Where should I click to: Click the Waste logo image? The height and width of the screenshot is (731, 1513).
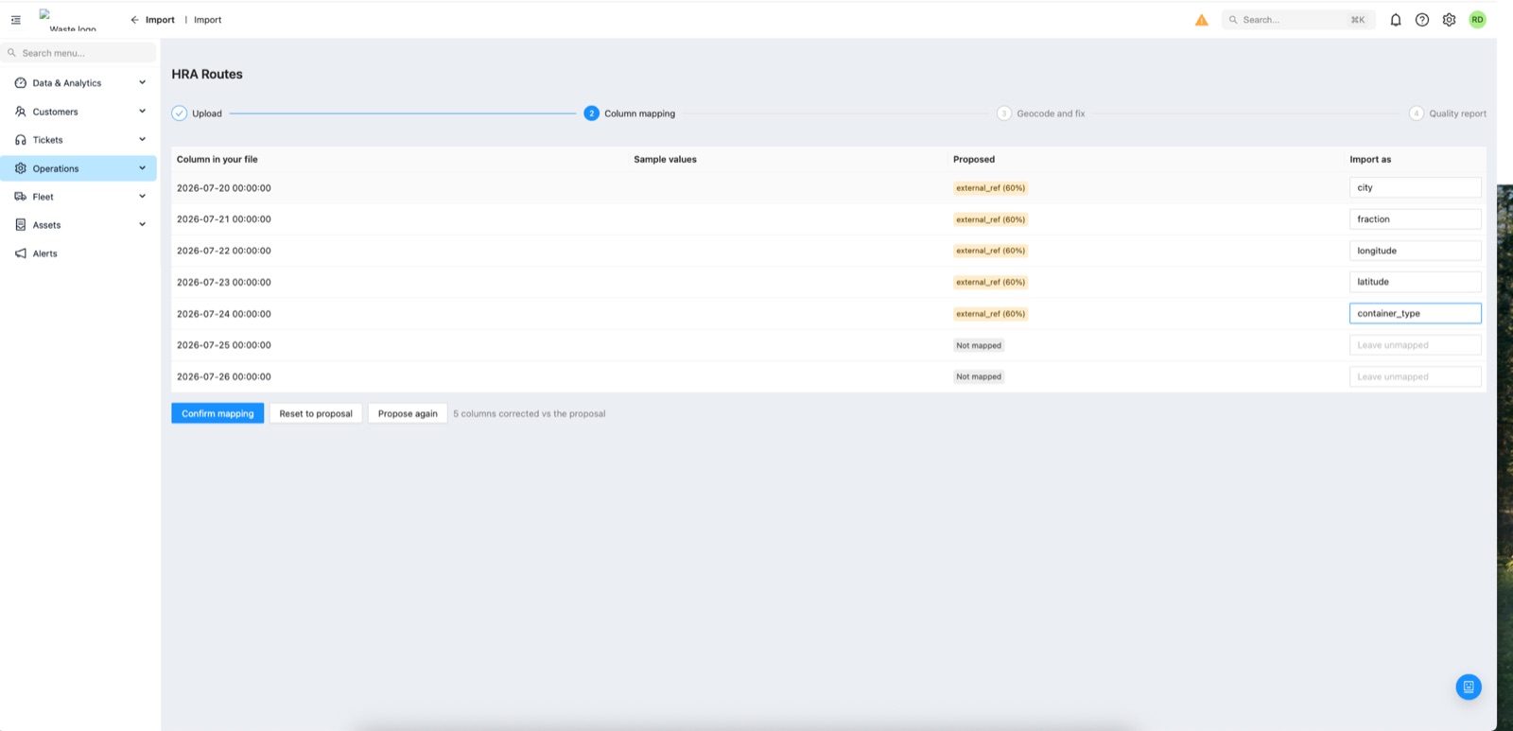pos(66,21)
